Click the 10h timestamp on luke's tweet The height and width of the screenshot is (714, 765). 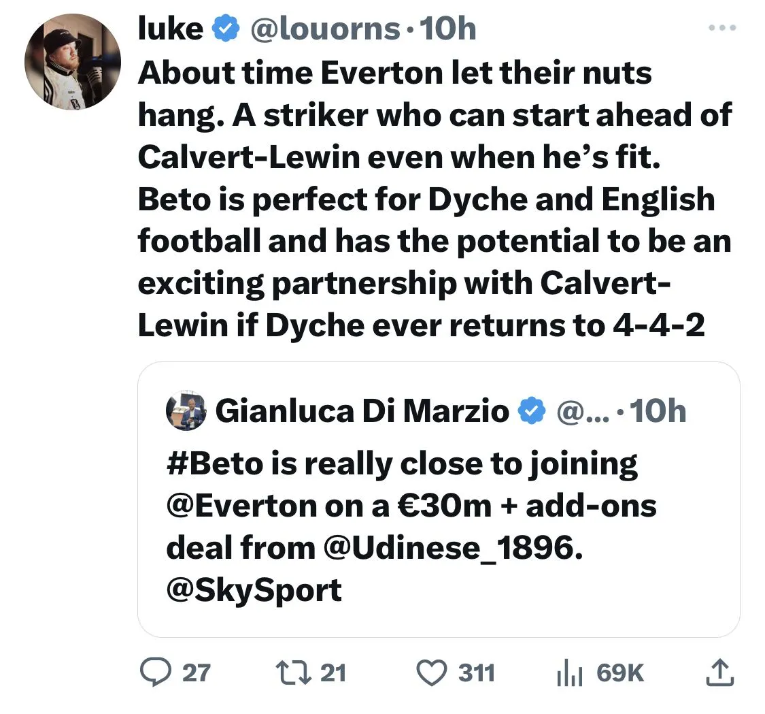pos(449,29)
